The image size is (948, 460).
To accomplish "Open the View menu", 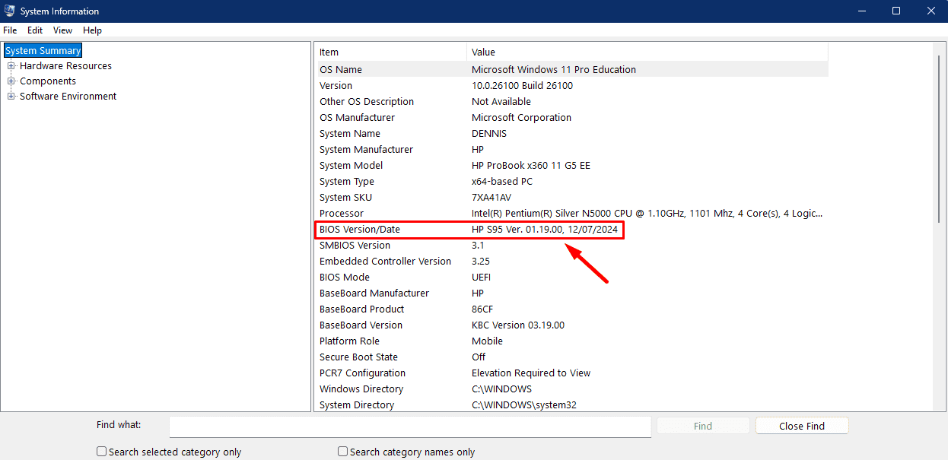I will tap(62, 30).
